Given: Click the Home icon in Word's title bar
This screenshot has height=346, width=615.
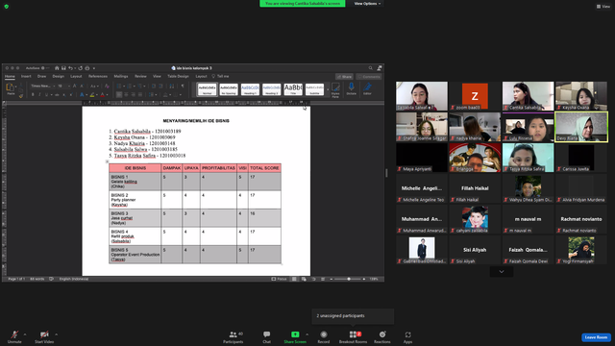Looking at the screenshot, I should coord(57,68).
